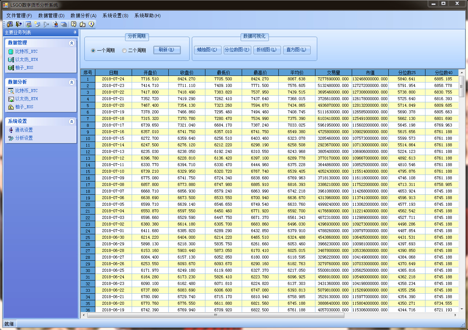Click the 日期 column header
468x330 pixels.
pyautogui.click(x=114, y=73)
